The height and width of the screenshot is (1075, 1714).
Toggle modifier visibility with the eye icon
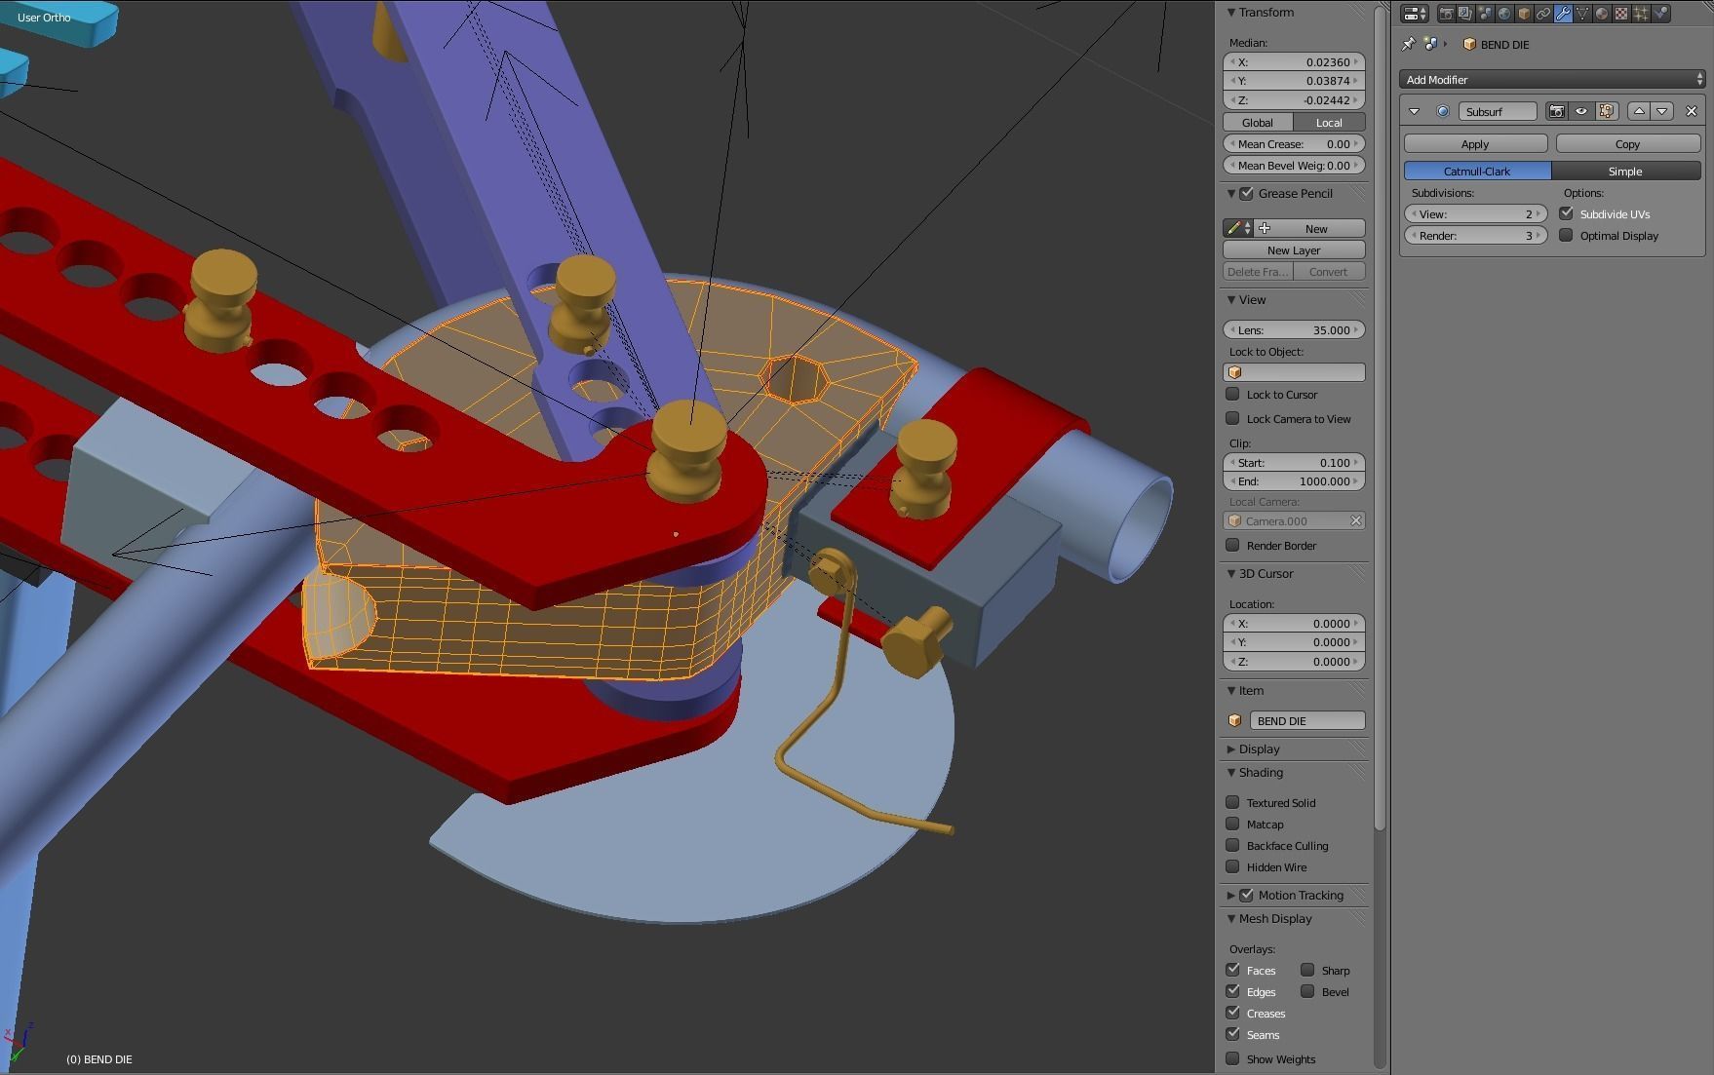click(1582, 111)
